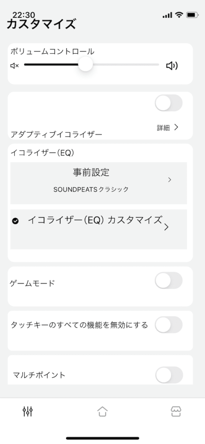Open the store tab icon

[176, 411]
